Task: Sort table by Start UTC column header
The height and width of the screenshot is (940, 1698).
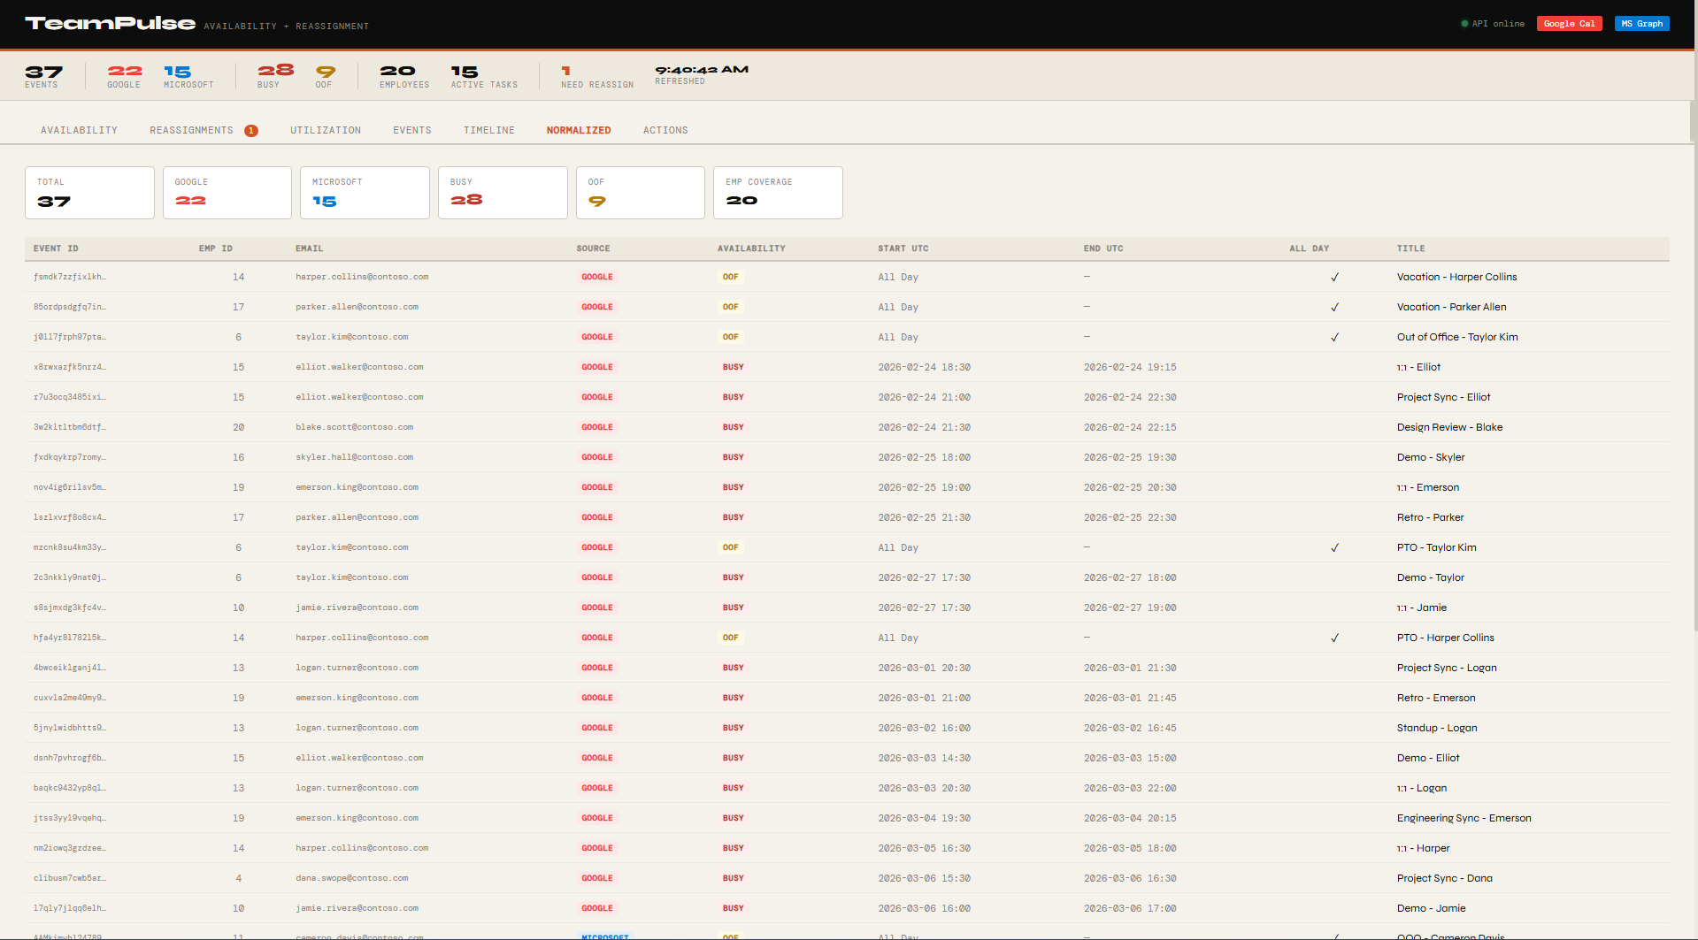Action: click(903, 248)
